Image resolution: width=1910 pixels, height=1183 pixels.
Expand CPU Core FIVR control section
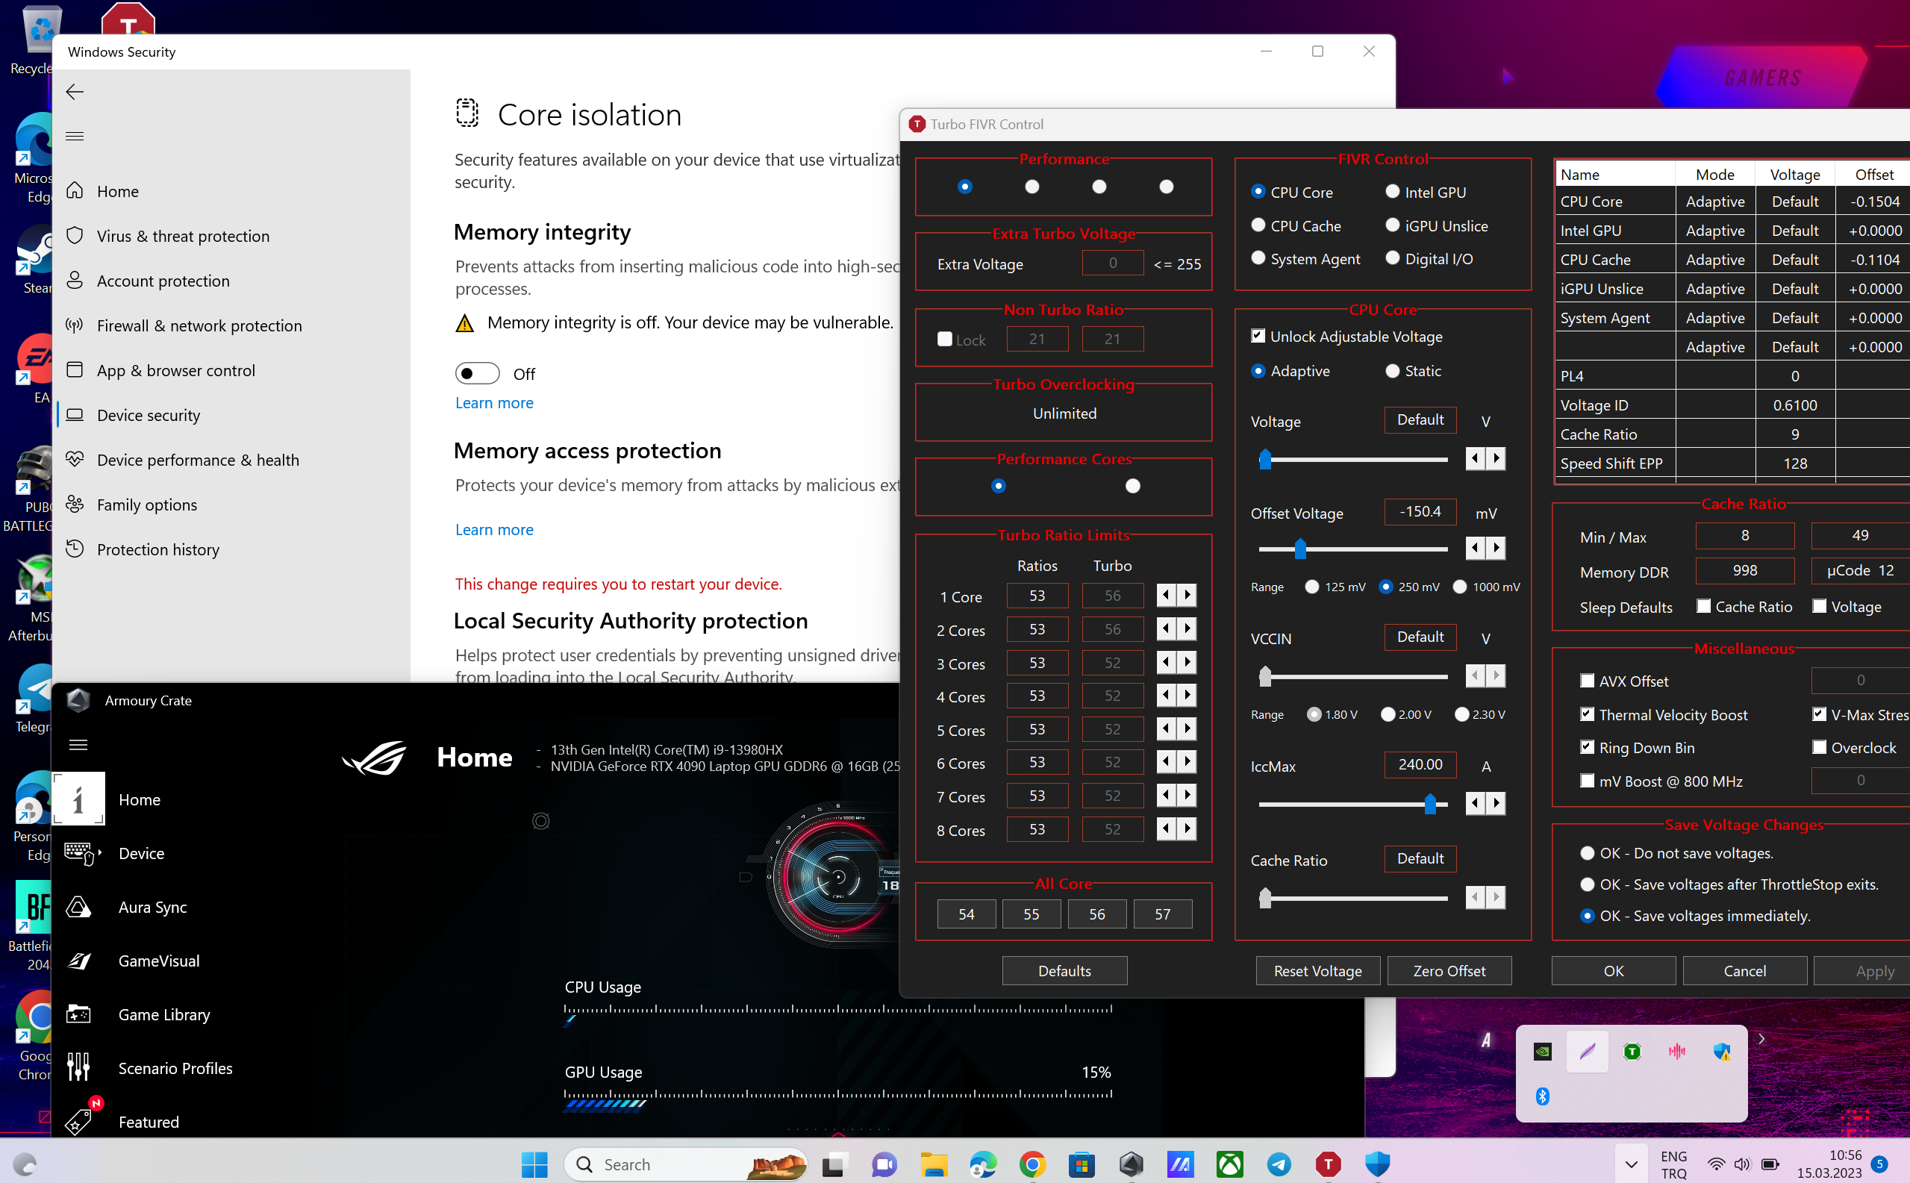(1258, 191)
